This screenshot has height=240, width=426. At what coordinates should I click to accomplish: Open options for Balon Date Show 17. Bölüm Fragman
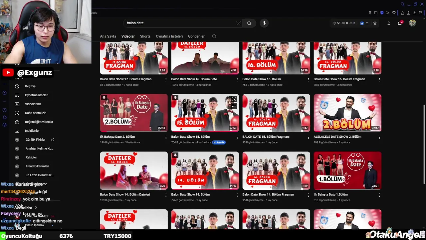166,80
